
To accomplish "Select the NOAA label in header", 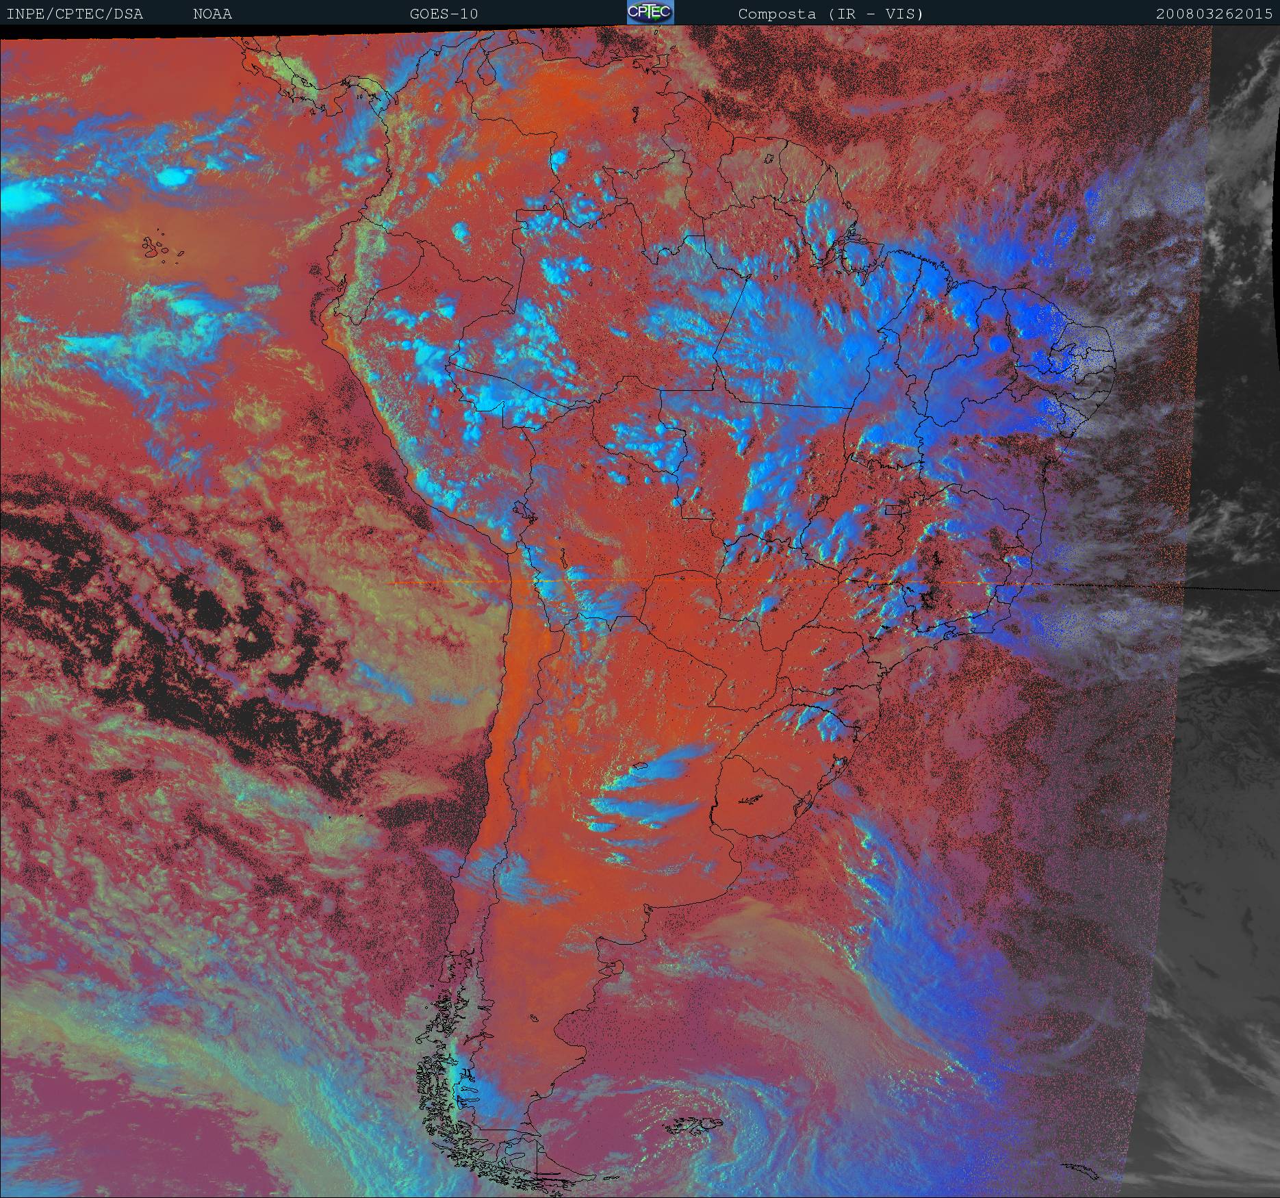I will click(212, 14).
